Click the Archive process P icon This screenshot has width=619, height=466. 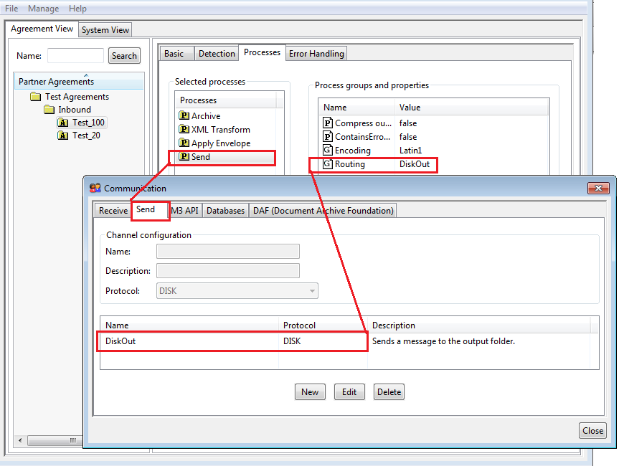184,116
